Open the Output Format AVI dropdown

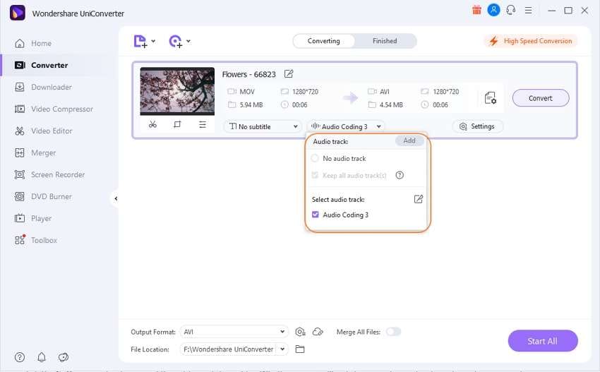(234, 332)
